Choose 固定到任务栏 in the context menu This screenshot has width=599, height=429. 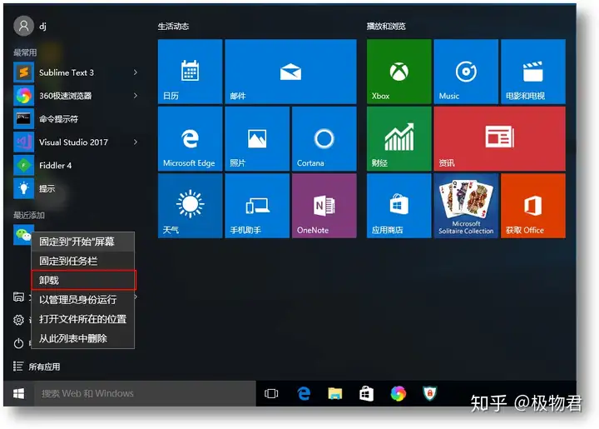(83, 261)
